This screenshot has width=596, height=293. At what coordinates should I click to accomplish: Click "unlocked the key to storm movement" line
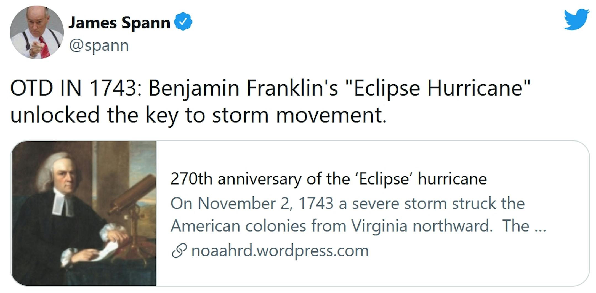pos(198,115)
